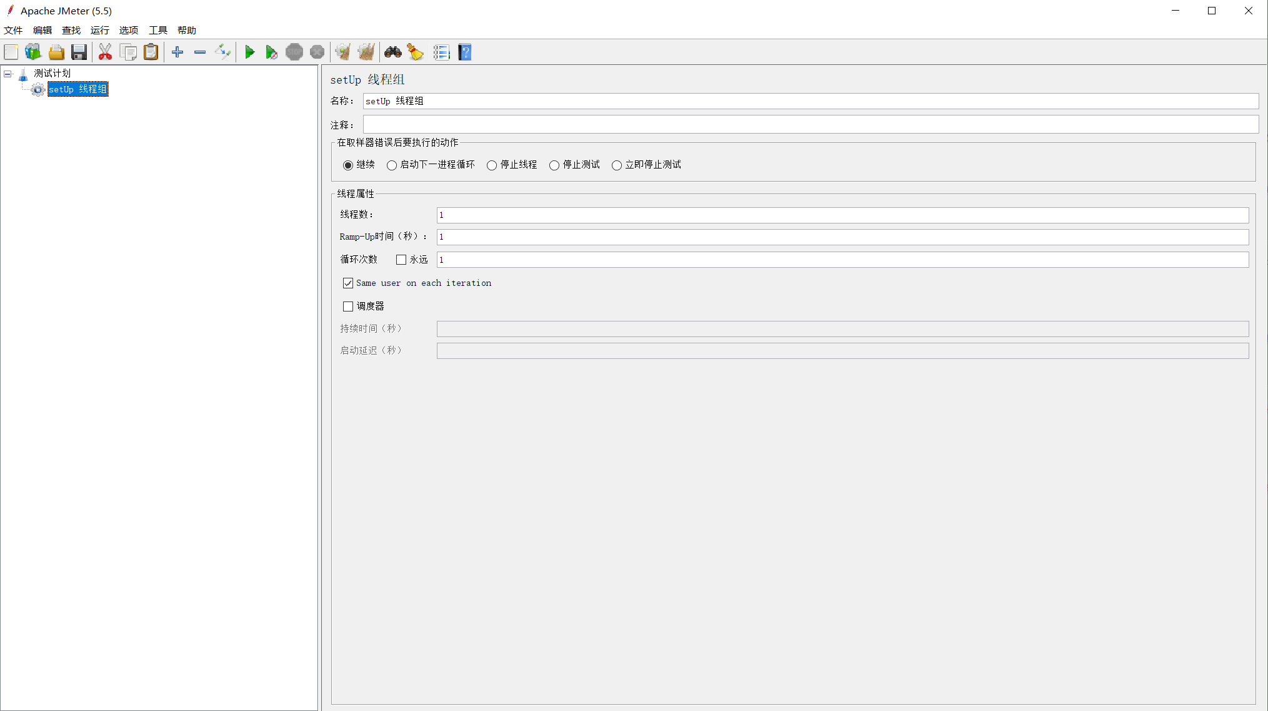Enable the 调度器 checkbox
Screen dimensions: 1268x711
348,306
